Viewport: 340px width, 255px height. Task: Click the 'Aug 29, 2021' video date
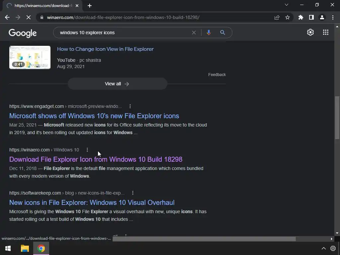(x=71, y=66)
